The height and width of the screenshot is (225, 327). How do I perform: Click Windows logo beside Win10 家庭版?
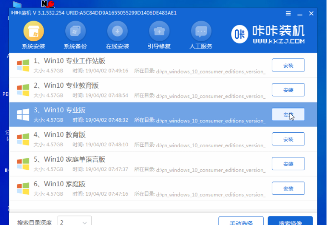pyautogui.click(x=23, y=189)
